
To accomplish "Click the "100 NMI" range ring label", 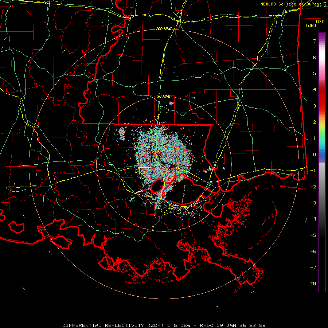I will [x=164, y=29].
